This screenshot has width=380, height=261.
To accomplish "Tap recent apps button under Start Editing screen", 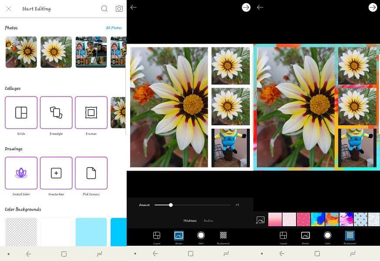I will [99, 254].
